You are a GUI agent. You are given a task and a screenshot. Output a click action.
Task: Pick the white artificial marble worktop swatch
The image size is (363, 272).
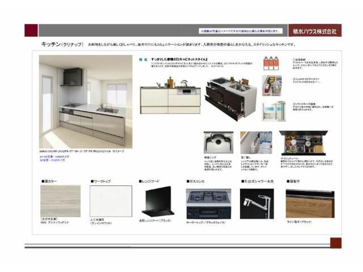pos(110,201)
